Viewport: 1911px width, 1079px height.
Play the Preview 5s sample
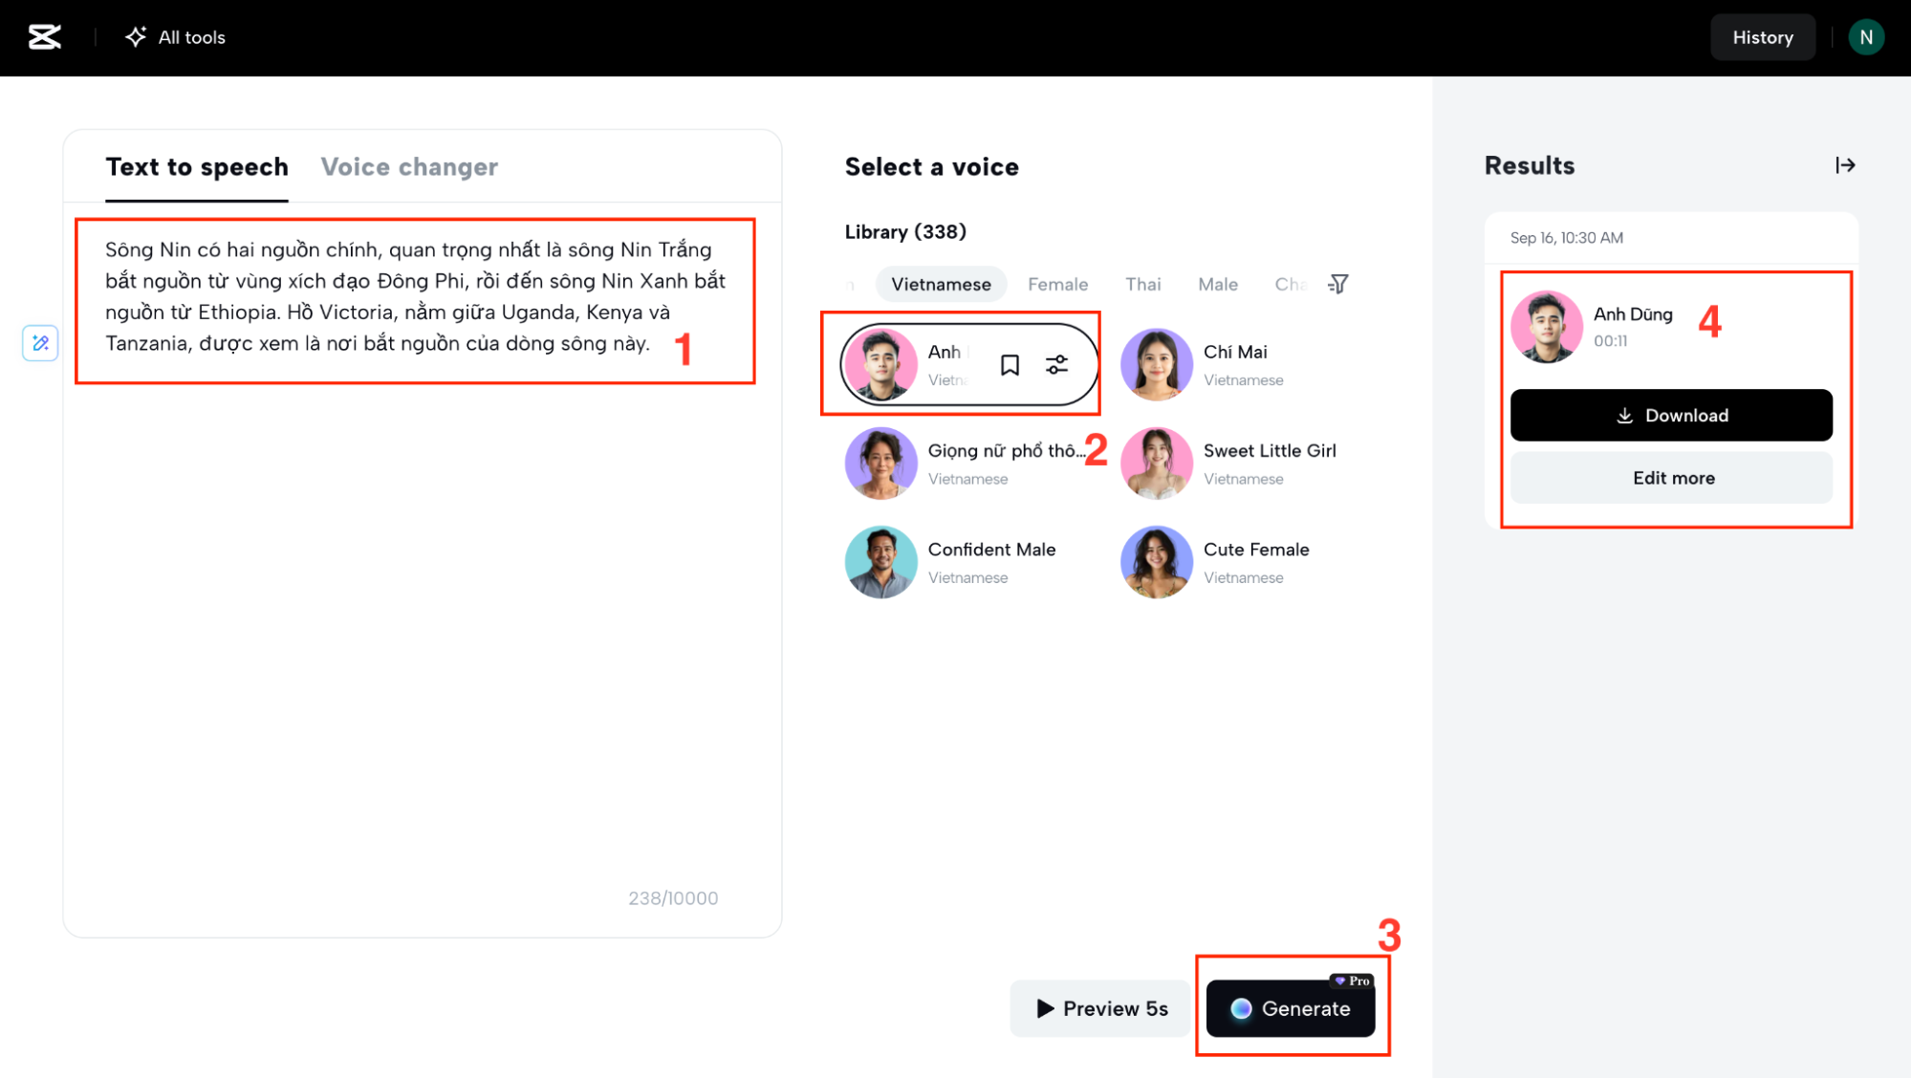[x=1101, y=1008]
